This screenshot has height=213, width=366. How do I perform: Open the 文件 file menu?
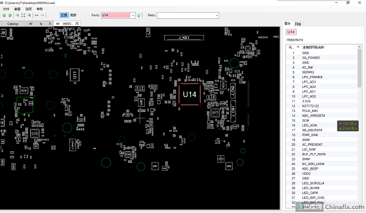pos(6,9)
